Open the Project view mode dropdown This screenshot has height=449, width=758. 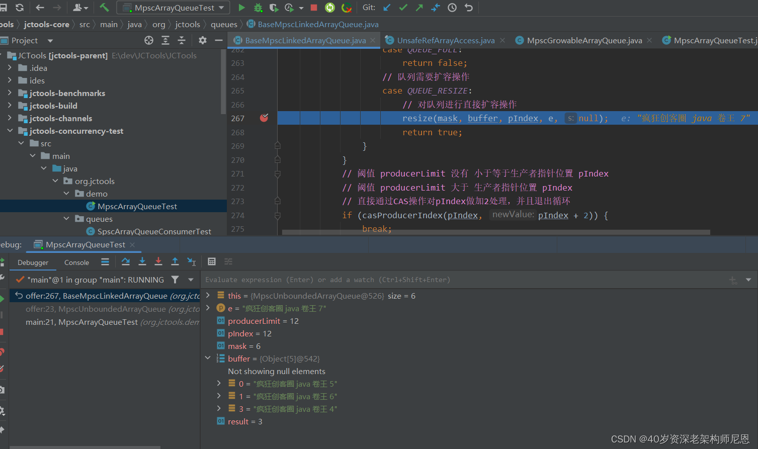click(x=50, y=41)
